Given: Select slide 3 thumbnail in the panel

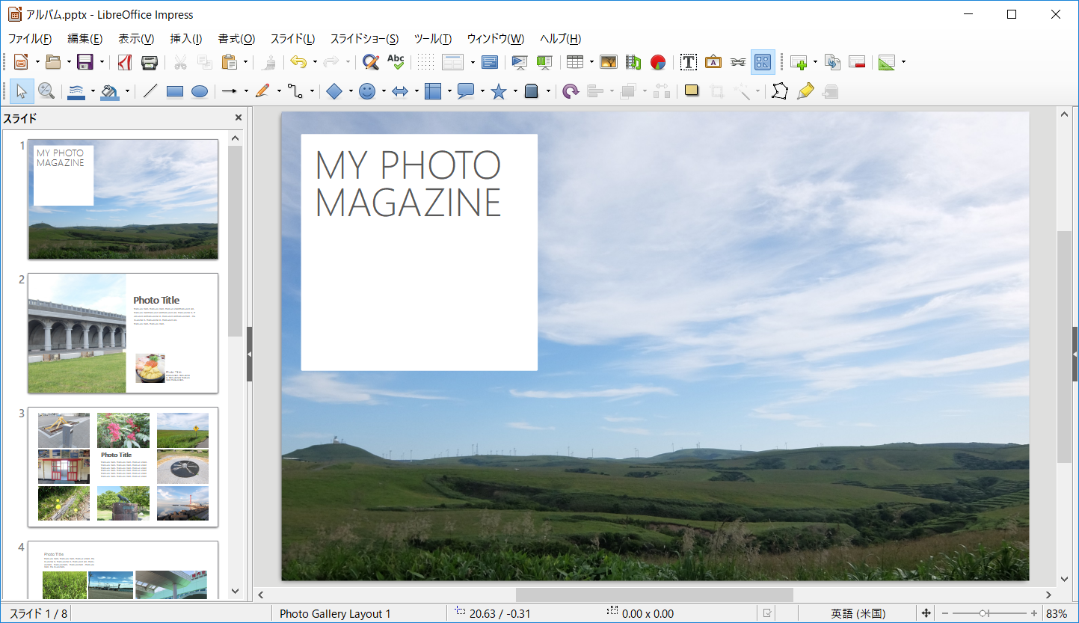Looking at the screenshot, I should [123, 467].
